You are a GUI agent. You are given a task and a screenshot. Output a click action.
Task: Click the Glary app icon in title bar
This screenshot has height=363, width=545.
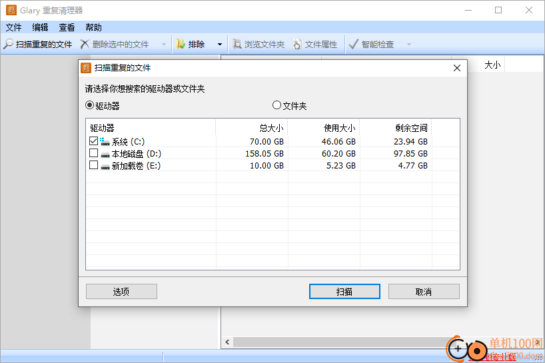[x=11, y=10]
